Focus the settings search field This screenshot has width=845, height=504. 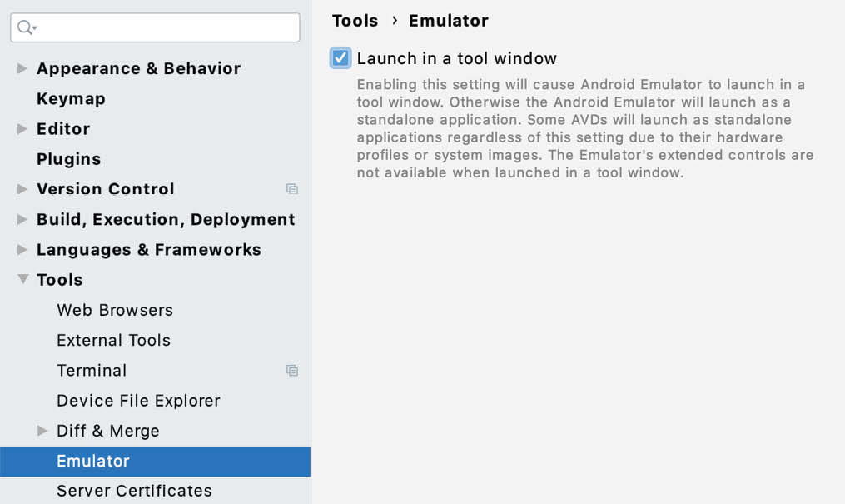tap(155, 27)
